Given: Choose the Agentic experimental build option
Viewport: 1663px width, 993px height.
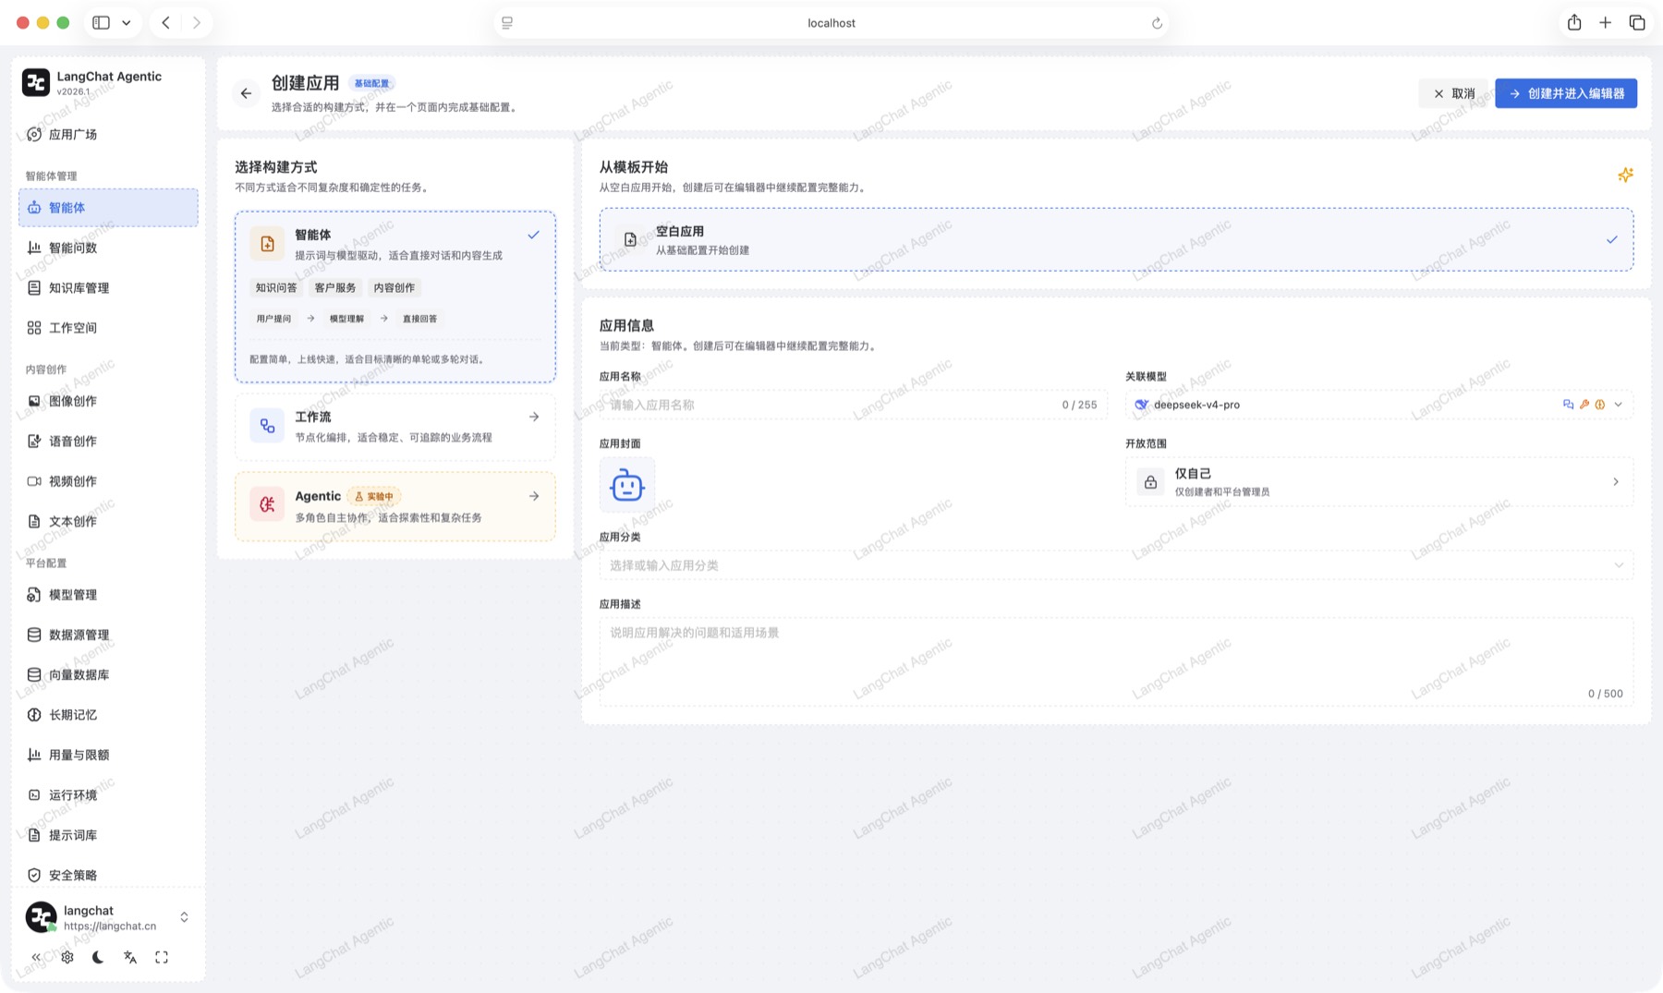Looking at the screenshot, I should (x=395, y=506).
